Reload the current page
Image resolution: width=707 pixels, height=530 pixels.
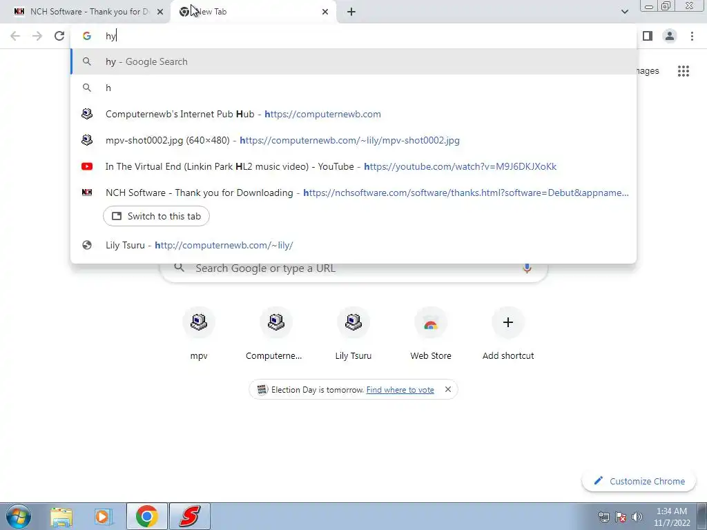click(59, 36)
